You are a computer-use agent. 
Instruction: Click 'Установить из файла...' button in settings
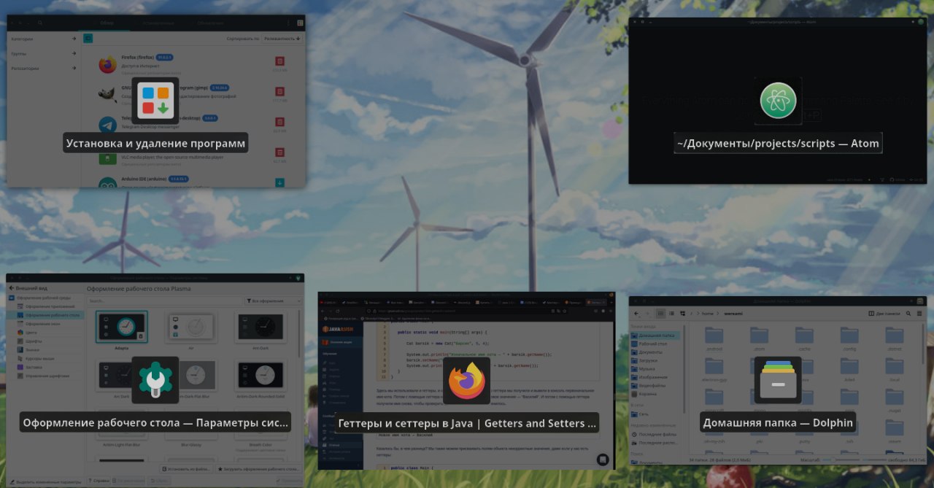click(185, 470)
